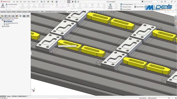Open the Process Manager
Image resolution: width=177 pixels, height=99 pixels.
pos(126,9)
